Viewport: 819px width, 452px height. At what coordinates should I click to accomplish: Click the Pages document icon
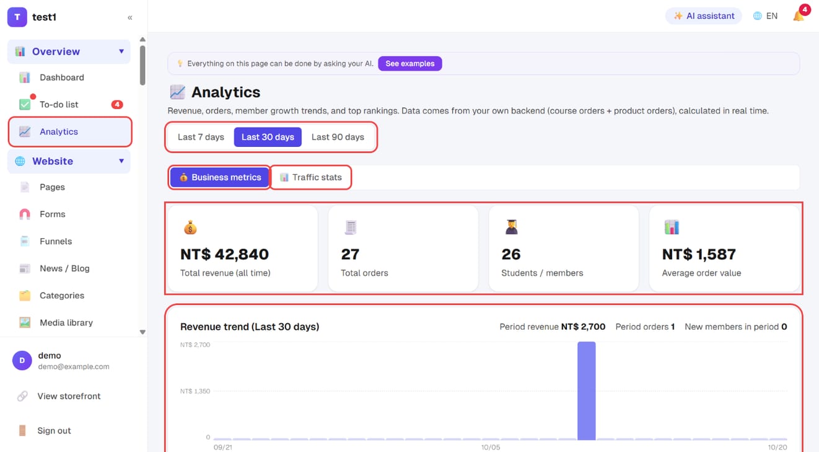[x=25, y=187]
